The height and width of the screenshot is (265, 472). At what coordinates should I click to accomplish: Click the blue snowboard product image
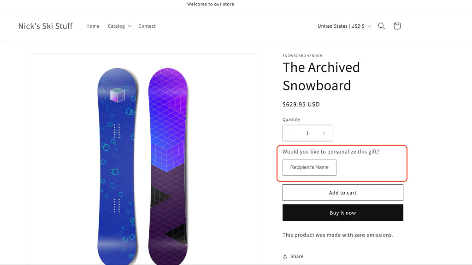(x=118, y=166)
